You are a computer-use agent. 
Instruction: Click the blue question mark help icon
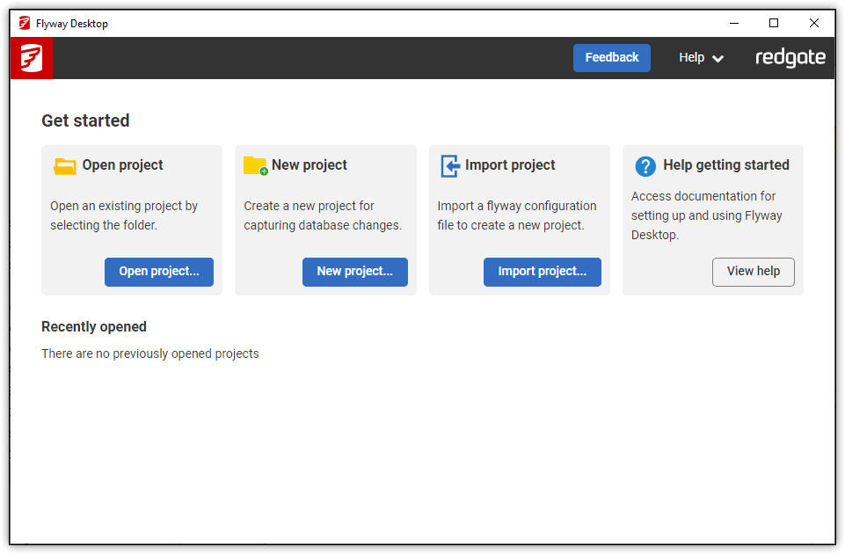click(645, 166)
